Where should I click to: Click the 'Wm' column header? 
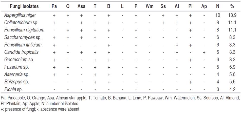[x=149, y=7]
